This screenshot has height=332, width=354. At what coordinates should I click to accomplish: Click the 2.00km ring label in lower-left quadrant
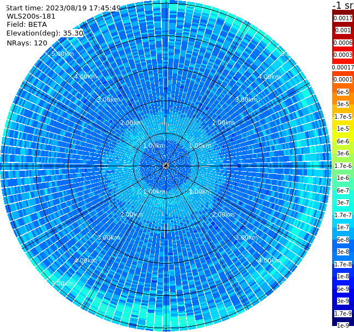pos(132,214)
